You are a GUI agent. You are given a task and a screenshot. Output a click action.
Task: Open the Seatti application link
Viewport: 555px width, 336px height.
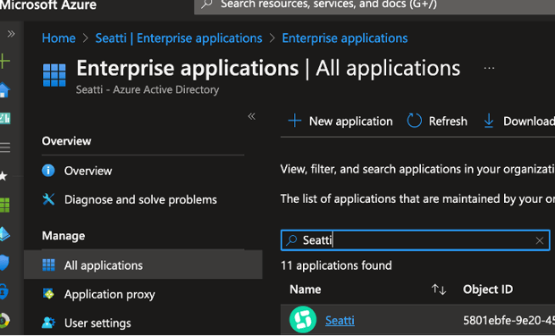pyautogui.click(x=340, y=320)
